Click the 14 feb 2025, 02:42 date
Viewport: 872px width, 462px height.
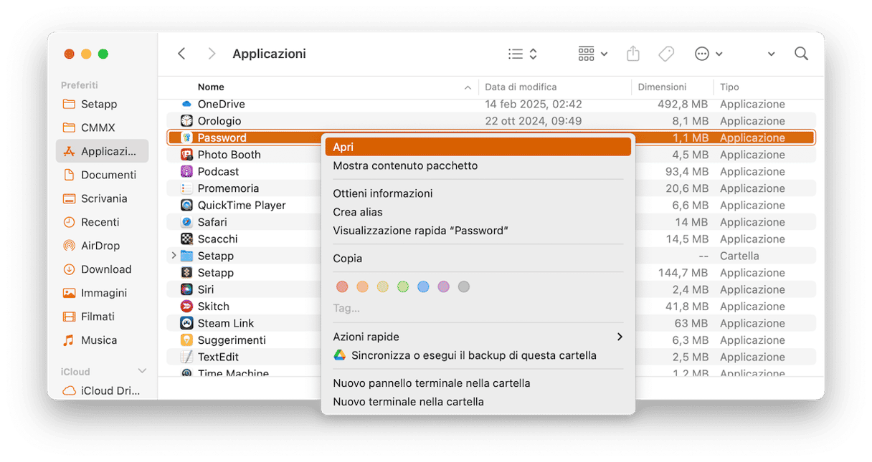(534, 104)
